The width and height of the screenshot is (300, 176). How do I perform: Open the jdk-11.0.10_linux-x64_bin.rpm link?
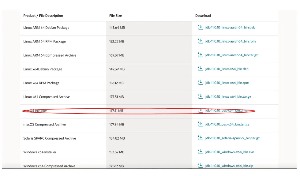[227, 83]
